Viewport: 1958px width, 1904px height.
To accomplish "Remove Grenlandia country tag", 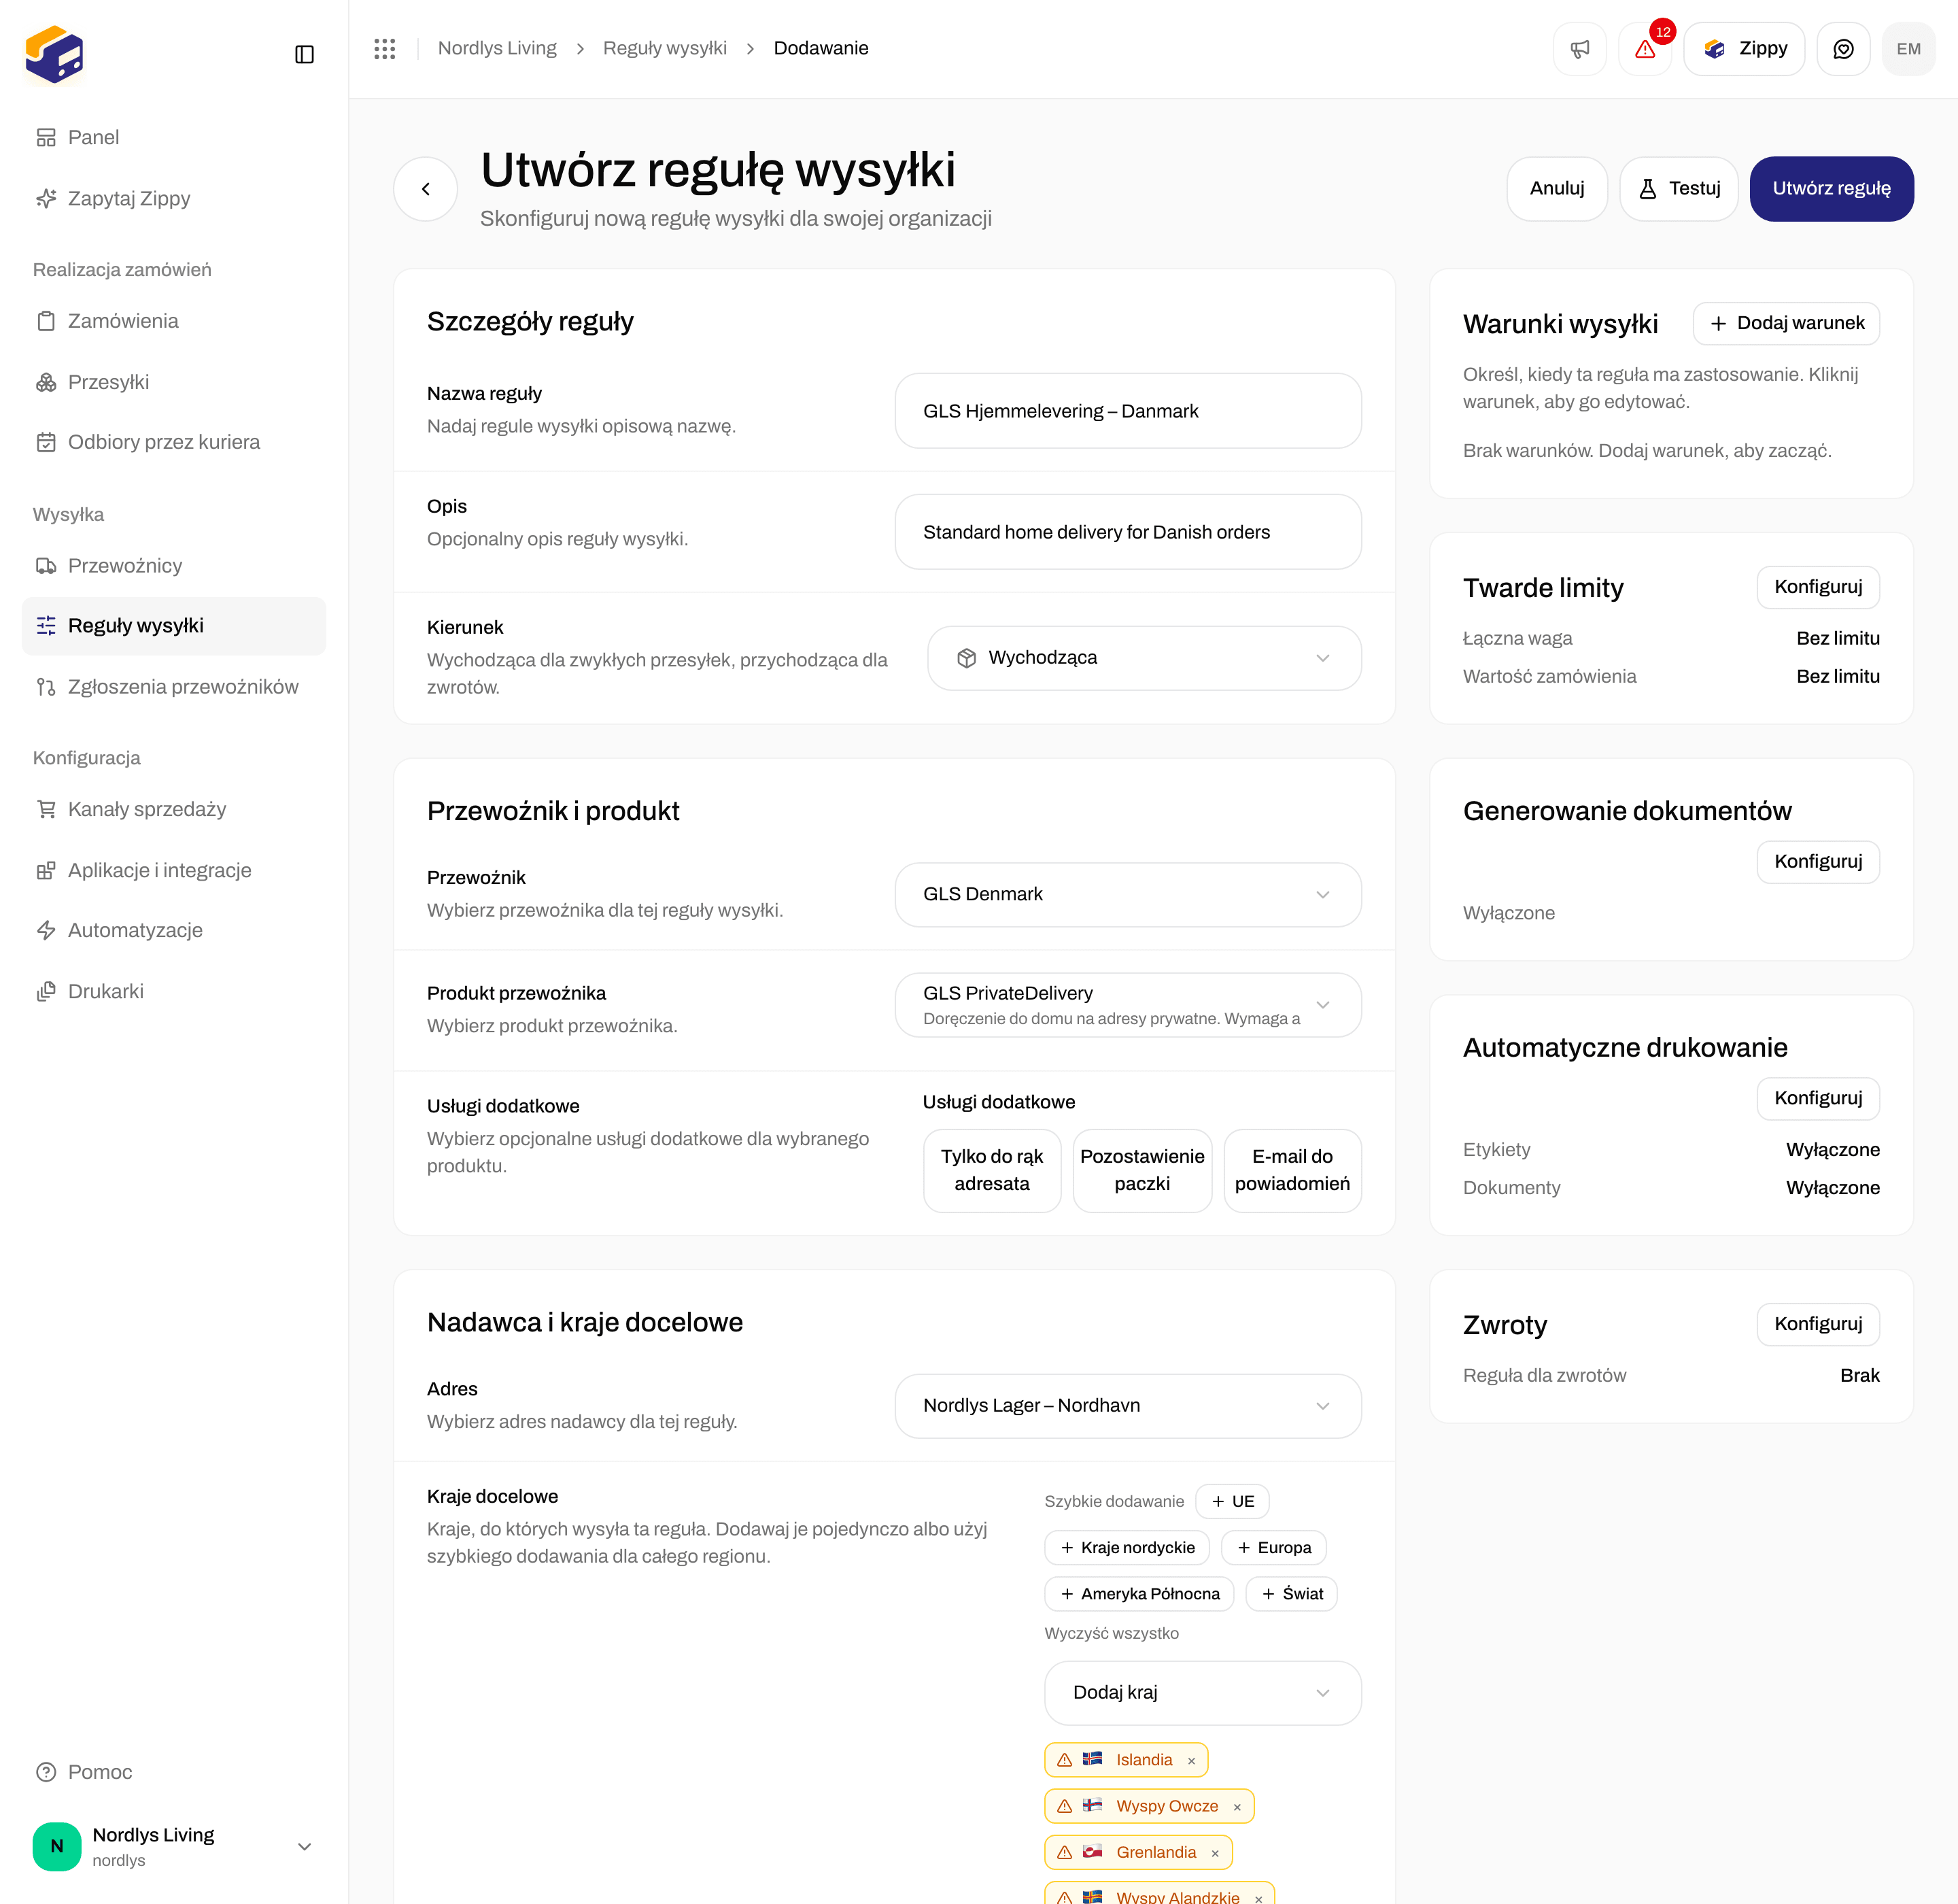I will (1215, 1853).
